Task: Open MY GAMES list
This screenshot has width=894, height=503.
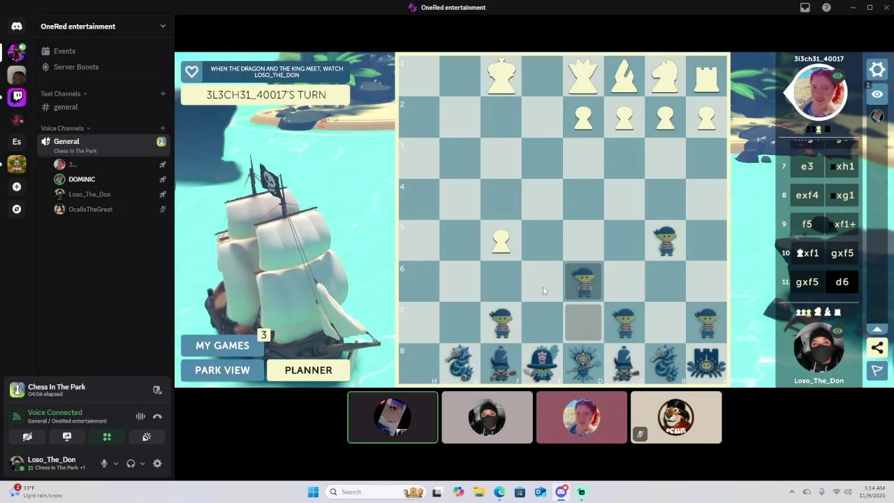Action: (x=222, y=346)
